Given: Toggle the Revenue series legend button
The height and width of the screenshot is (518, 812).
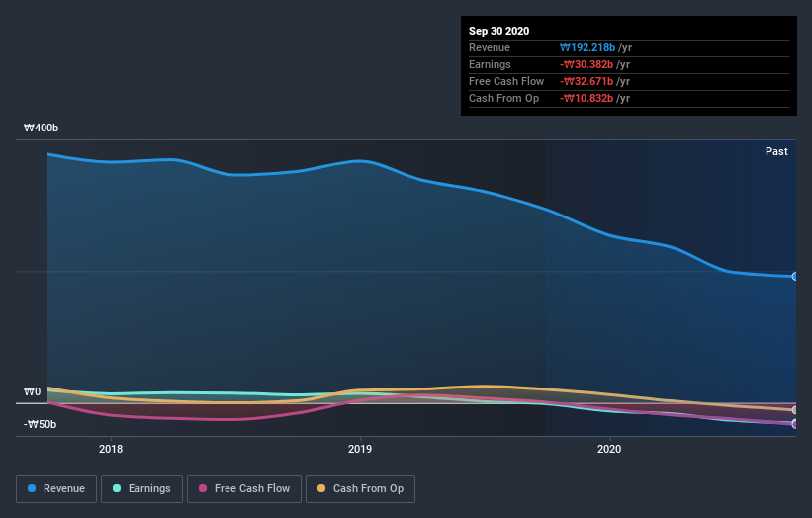Looking at the screenshot, I should coord(56,489).
